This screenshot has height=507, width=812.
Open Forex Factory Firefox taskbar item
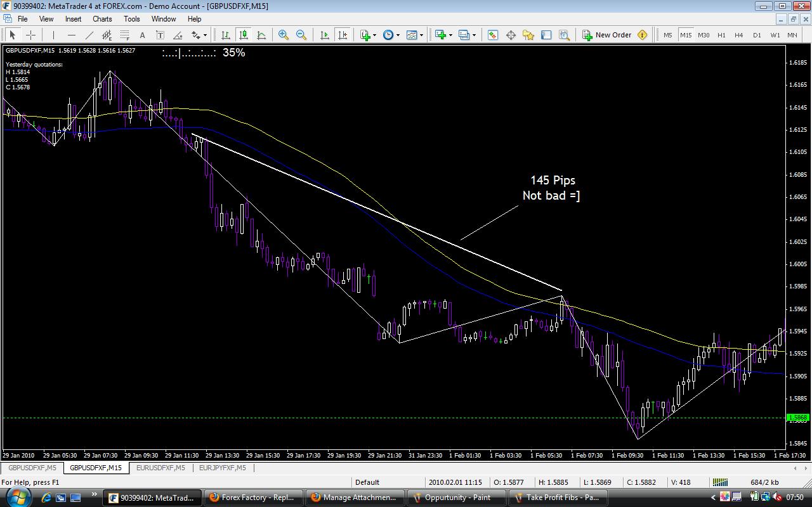coord(252,497)
